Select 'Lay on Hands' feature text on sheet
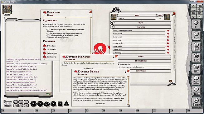This screenshot has width=204, height=114. click(x=117, y=47)
